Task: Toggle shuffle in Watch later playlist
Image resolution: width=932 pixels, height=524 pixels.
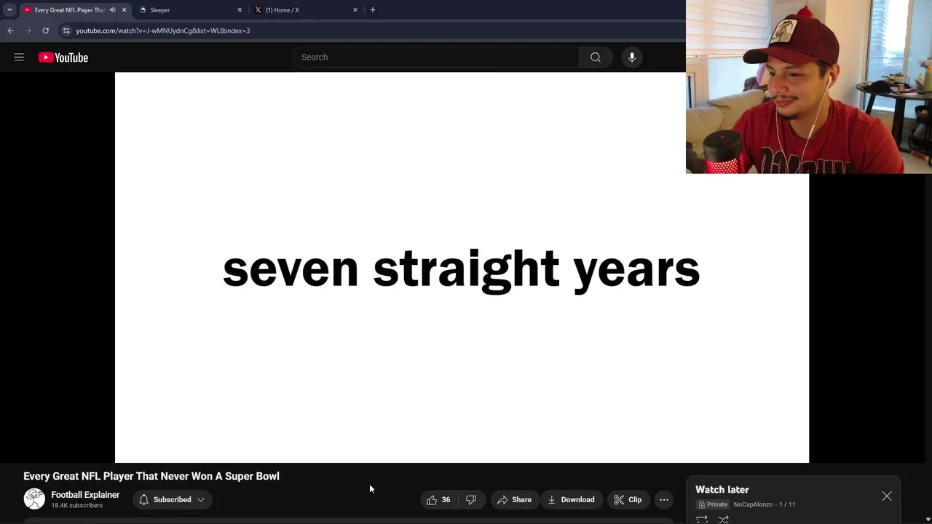Action: click(x=724, y=520)
